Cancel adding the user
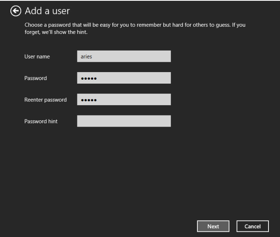 click(x=253, y=226)
